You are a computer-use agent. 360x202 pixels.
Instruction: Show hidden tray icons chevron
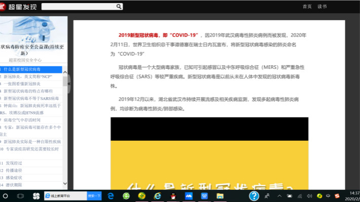click(279, 196)
